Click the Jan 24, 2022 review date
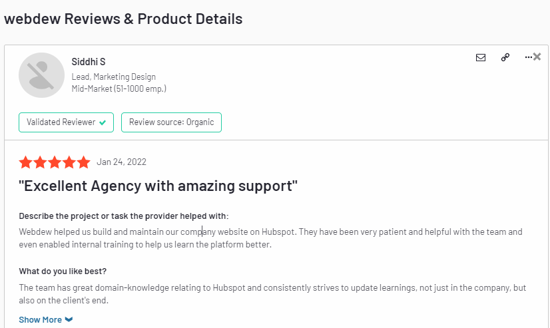Screen dimensions: 550x328 pyautogui.click(x=121, y=162)
